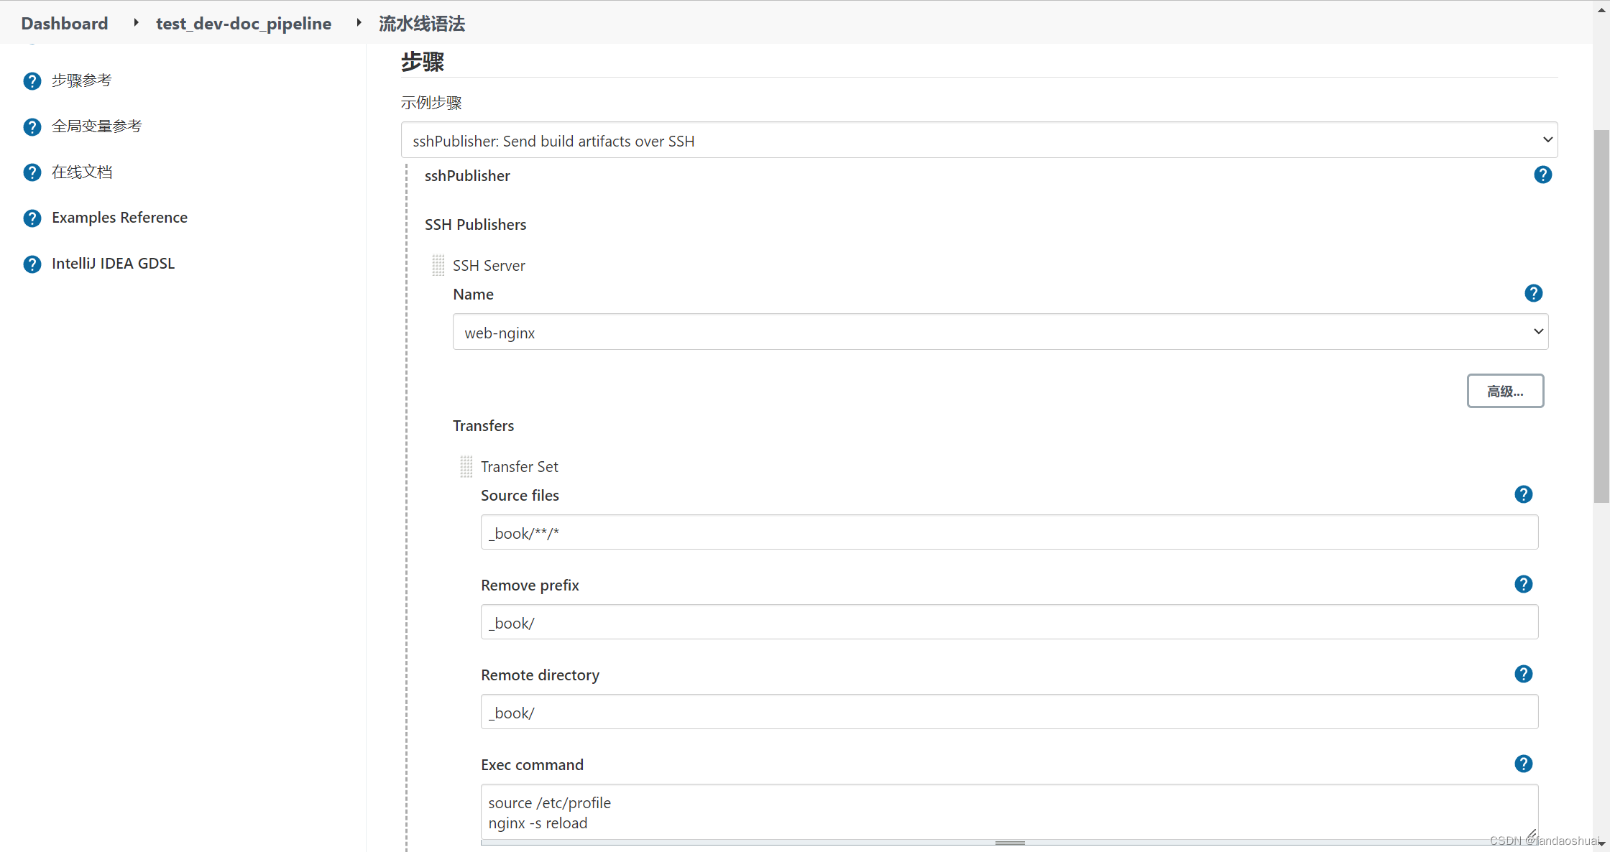Click the Exec command textarea resize grip
Viewport: 1610px width, 852px height.
(x=1531, y=833)
